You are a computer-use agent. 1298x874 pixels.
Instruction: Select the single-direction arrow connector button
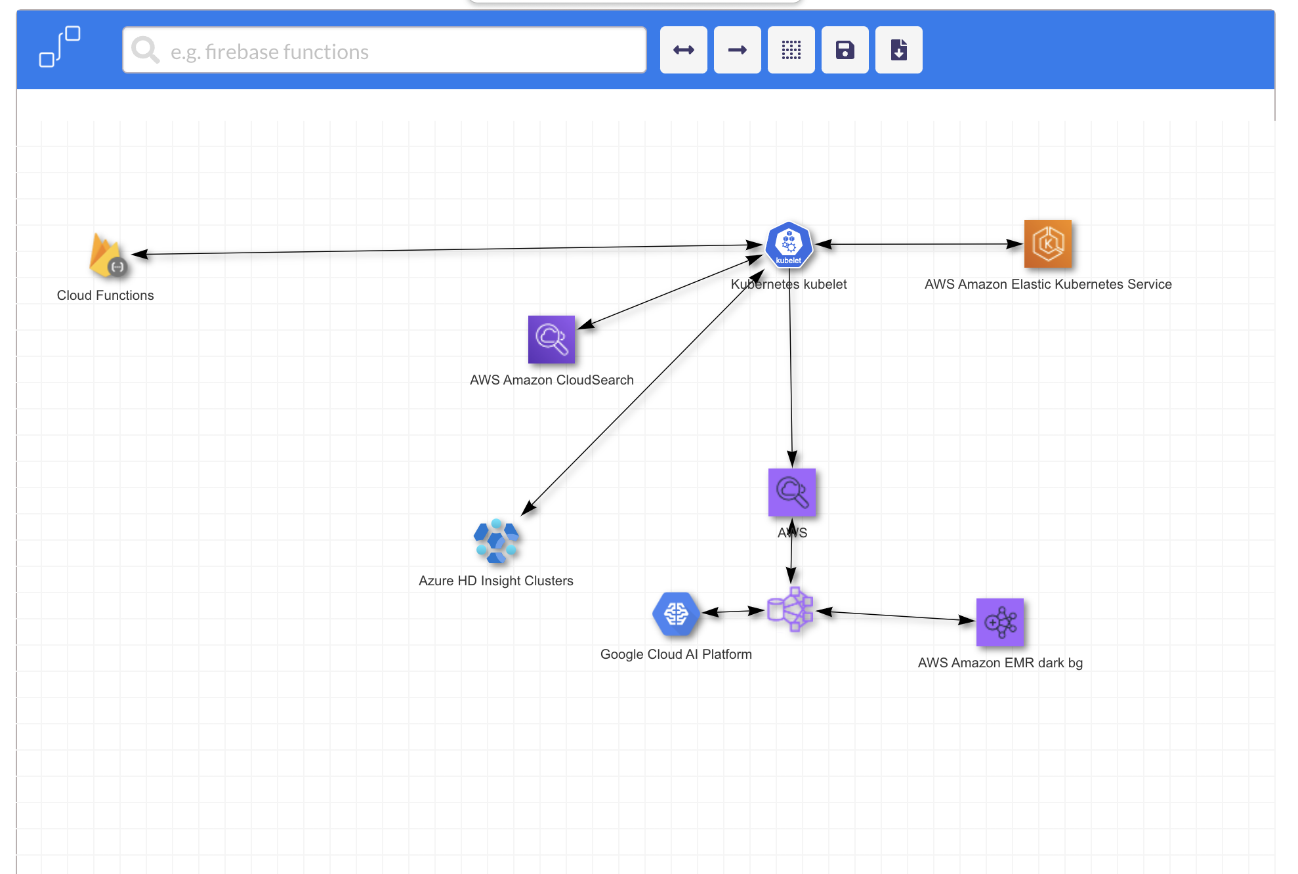pyautogui.click(x=737, y=50)
